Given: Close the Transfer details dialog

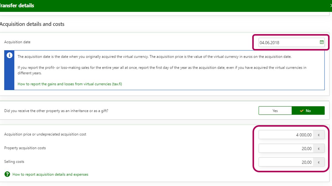Looking at the screenshot, I should pyautogui.click(x=330, y=6).
